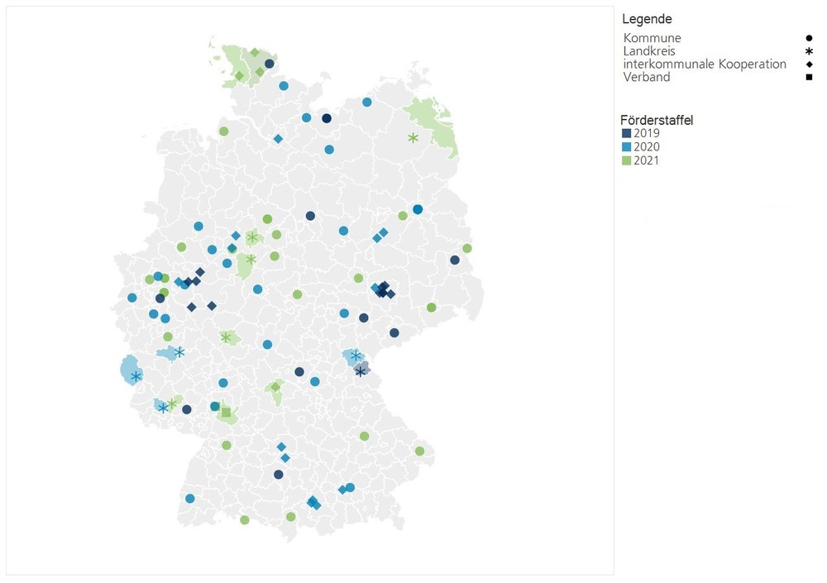The width and height of the screenshot is (827, 583).
Task: Click the Kommune circle symbol in legend
Action: coord(809,38)
